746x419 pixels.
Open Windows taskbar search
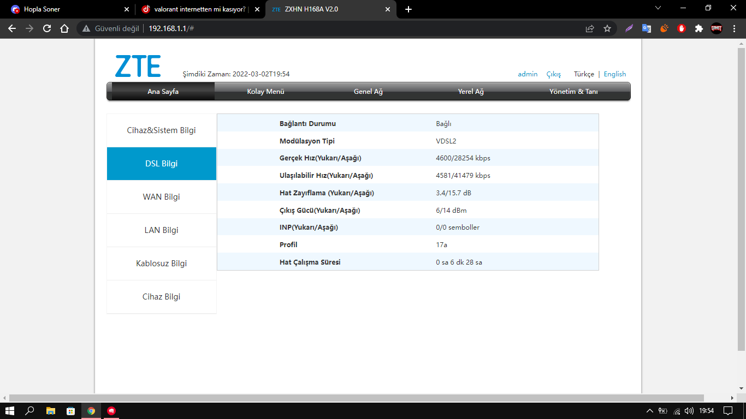pos(30,411)
